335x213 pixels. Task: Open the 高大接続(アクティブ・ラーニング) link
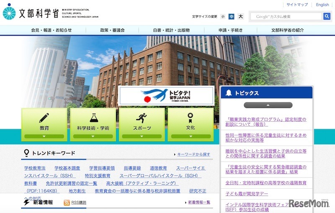142,183
